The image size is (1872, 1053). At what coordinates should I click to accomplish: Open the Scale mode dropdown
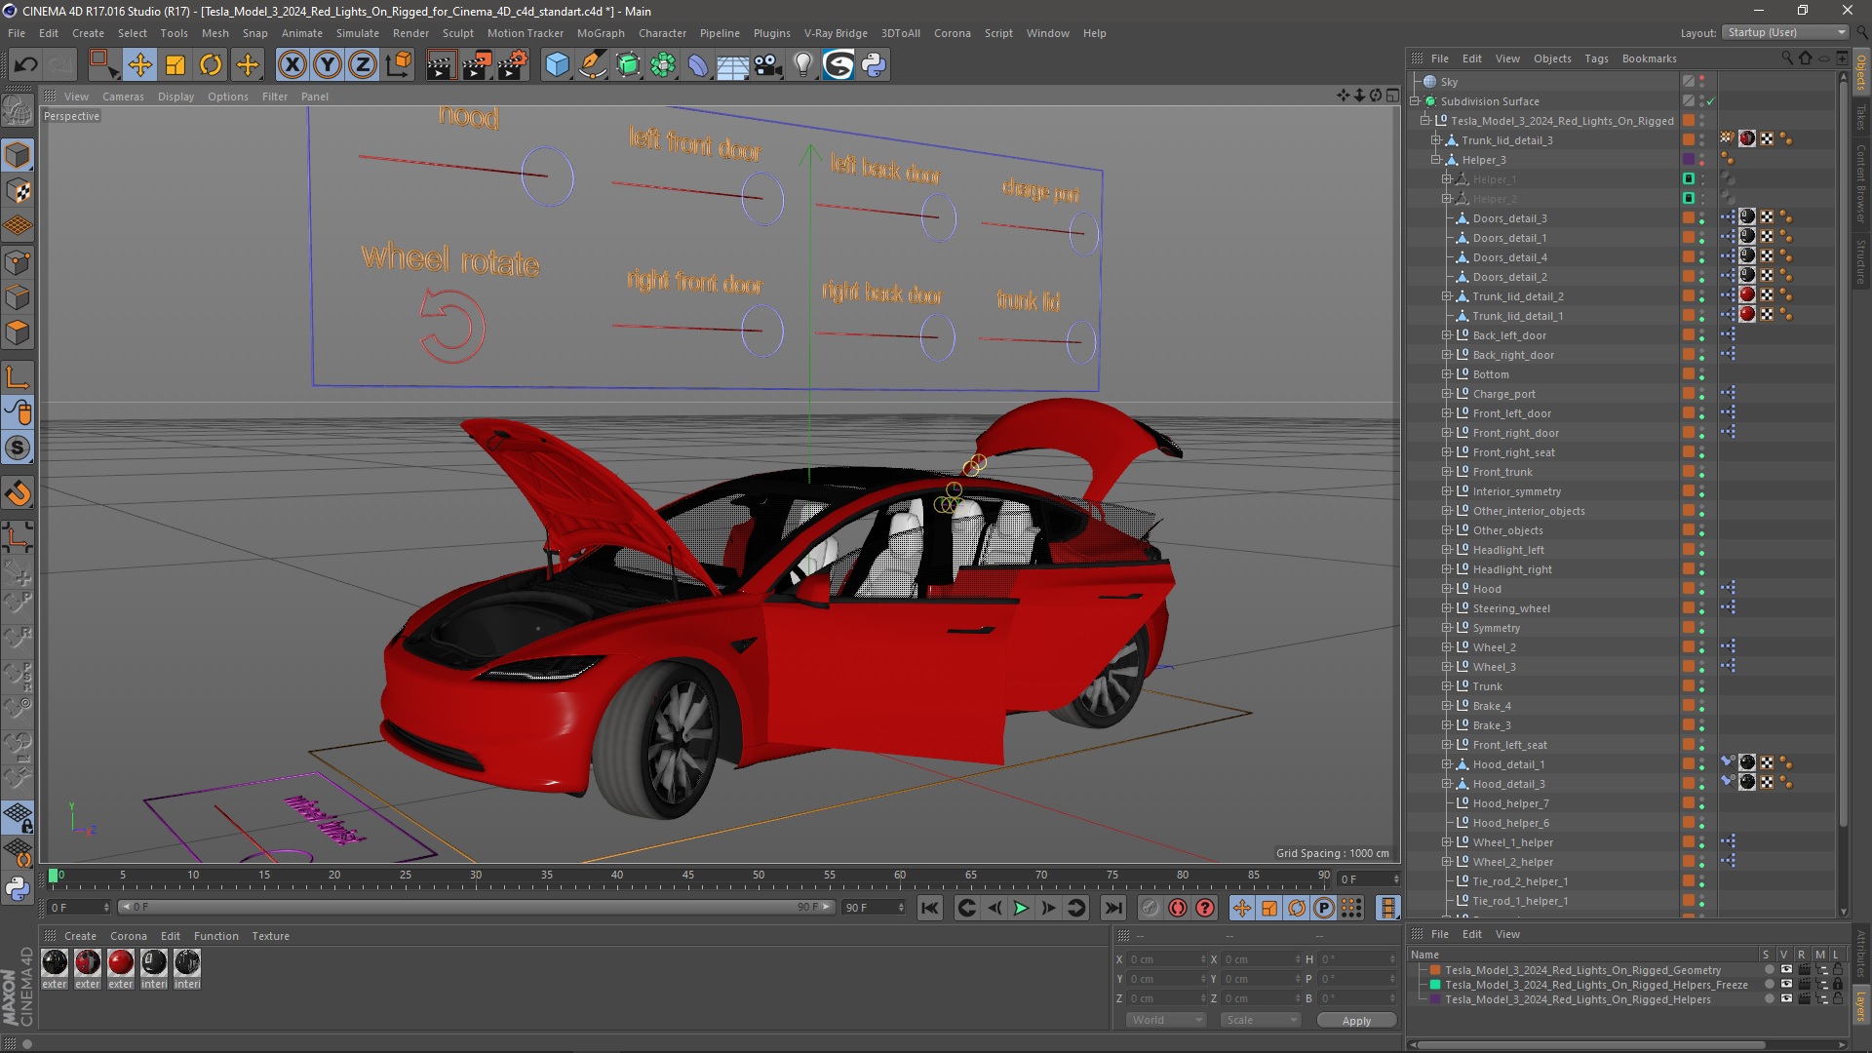pos(1260,1020)
